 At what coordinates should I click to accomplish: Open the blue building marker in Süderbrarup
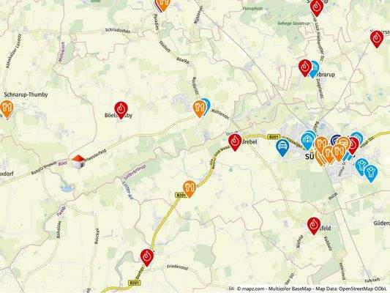[307, 141]
